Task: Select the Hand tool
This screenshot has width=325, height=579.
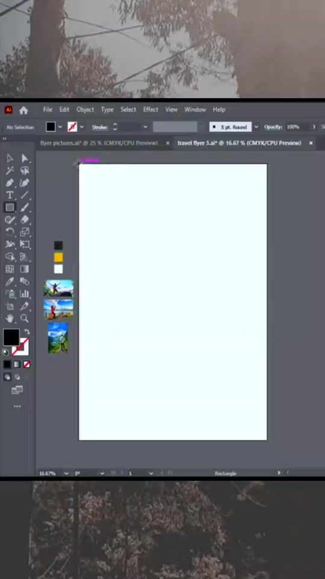Action: [x=10, y=318]
